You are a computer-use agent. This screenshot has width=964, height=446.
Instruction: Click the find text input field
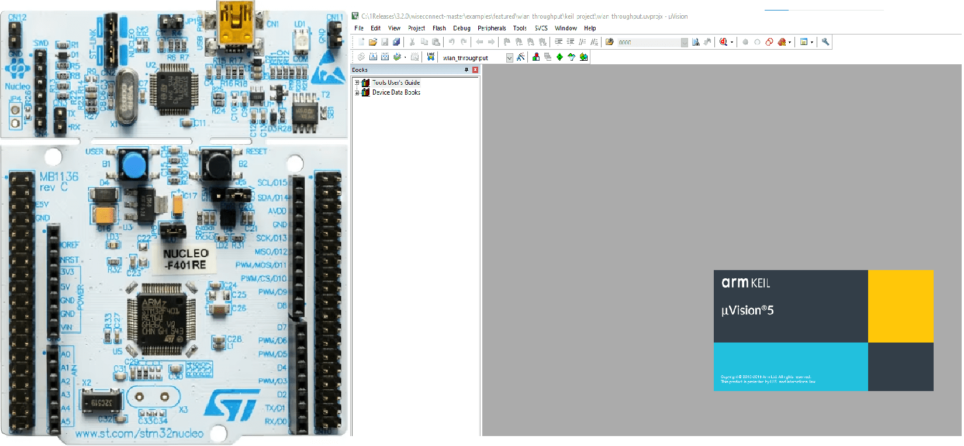(649, 42)
